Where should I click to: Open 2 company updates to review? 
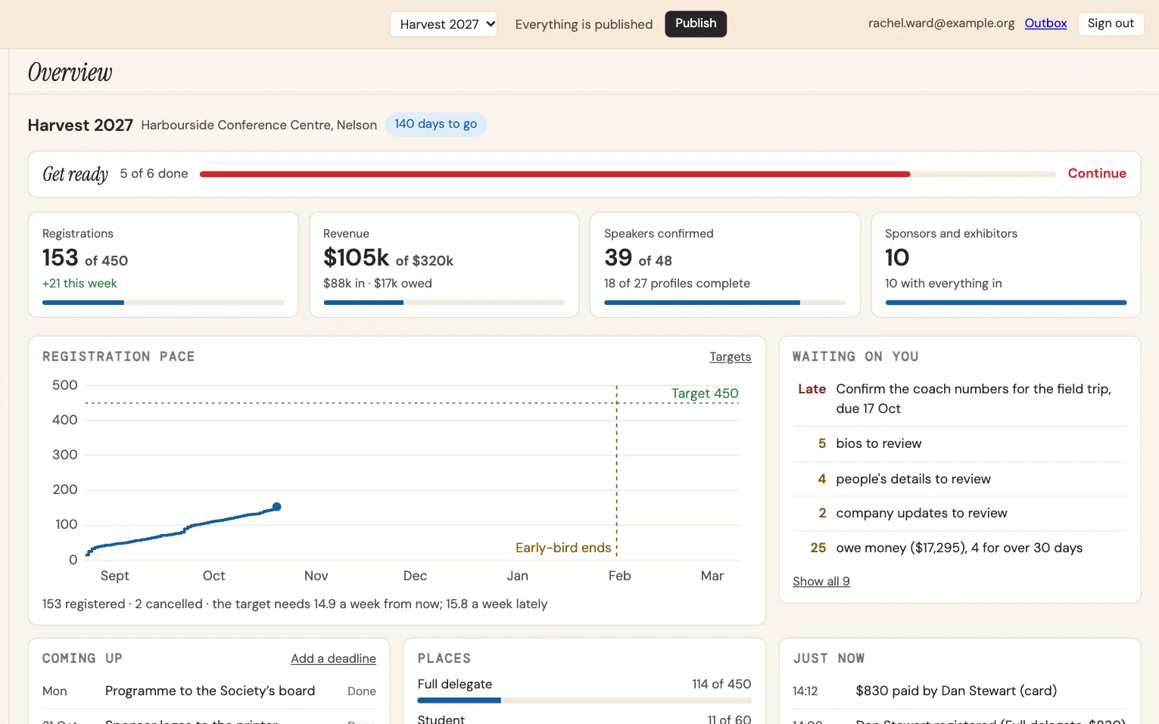pos(960,513)
